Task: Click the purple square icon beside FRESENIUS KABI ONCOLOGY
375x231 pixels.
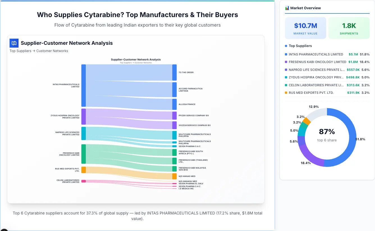Action: point(286,62)
